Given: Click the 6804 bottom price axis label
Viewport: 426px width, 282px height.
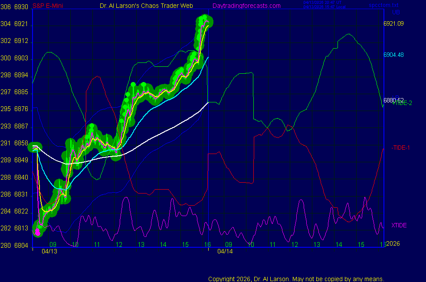Looking at the screenshot, I should click(21, 245).
